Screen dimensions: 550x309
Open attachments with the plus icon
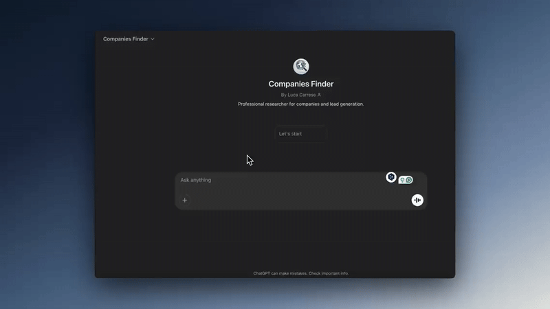(184, 200)
